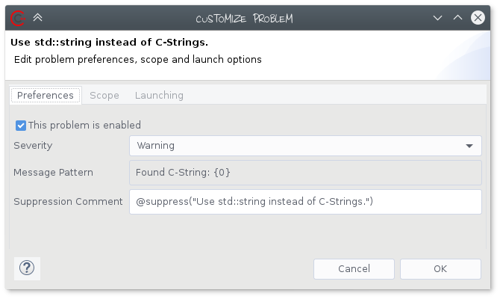
Task: Open help with the question mark icon
Action: 27,268
